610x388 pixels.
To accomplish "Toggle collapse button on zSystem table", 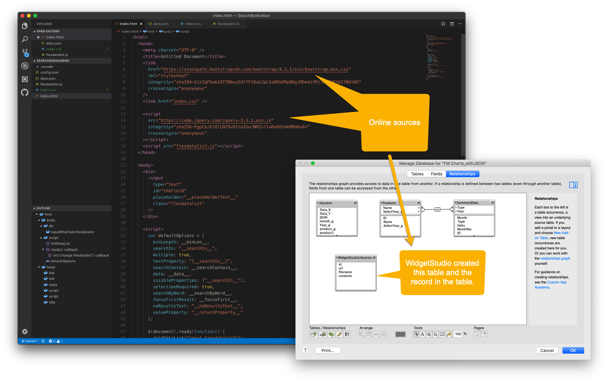I will 355,203.
